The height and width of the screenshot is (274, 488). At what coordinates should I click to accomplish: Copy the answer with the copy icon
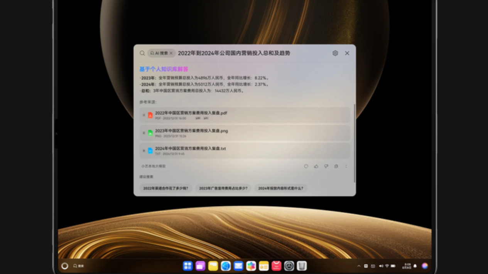[336, 166]
